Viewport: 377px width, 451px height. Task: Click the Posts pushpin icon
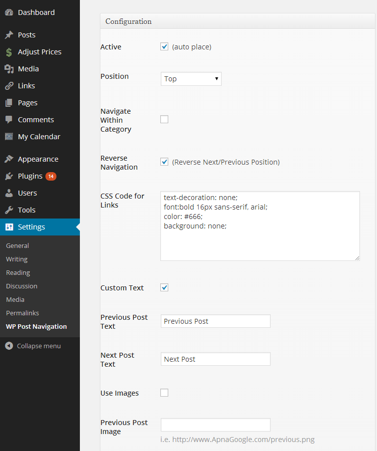(9, 35)
